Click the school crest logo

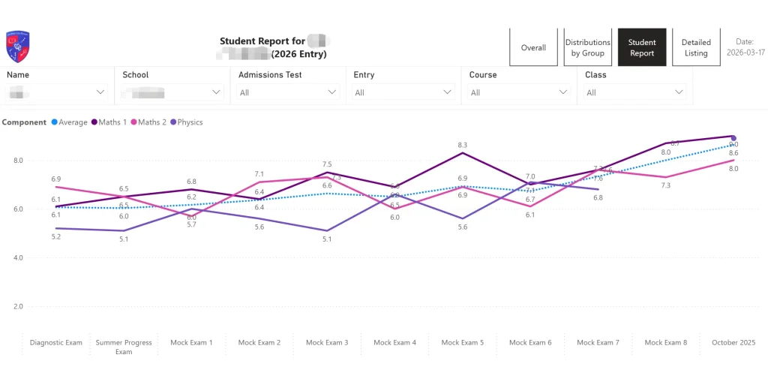tap(17, 47)
